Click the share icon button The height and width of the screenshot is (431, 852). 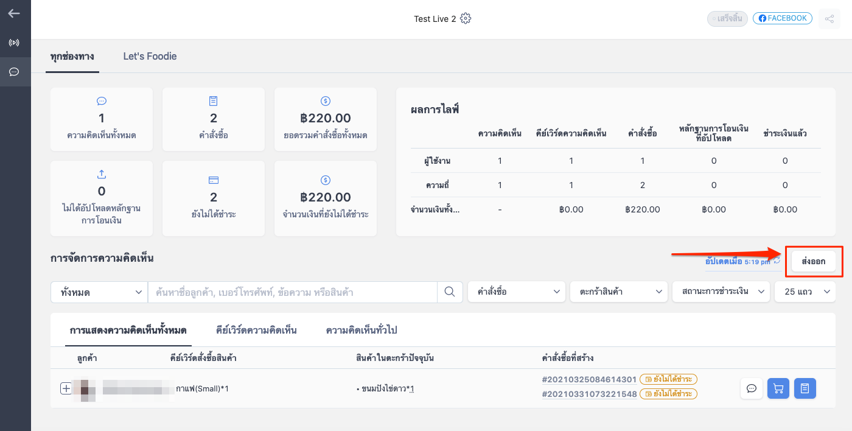(829, 19)
